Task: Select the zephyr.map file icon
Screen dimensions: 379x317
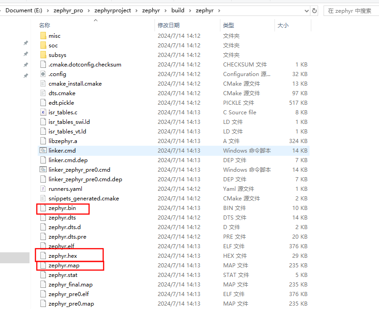Action: [43, 266]
